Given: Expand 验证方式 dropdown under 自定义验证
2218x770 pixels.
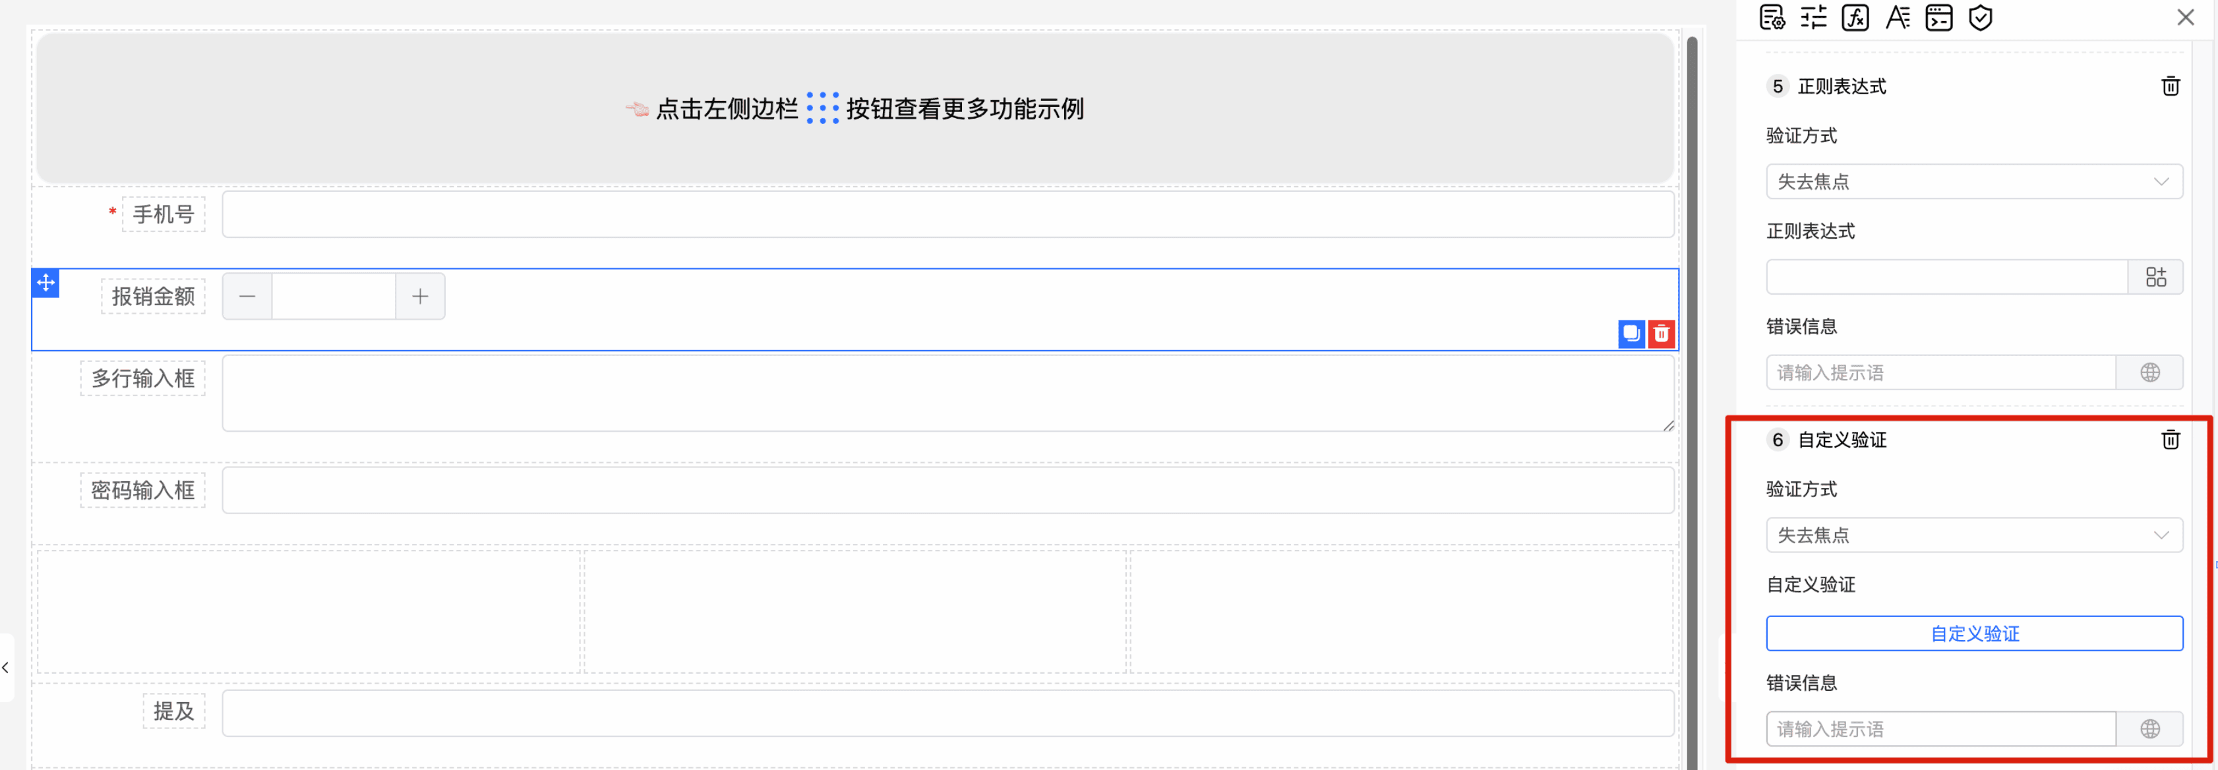Looking at the screenshot, I should [x=1973, y=536].
